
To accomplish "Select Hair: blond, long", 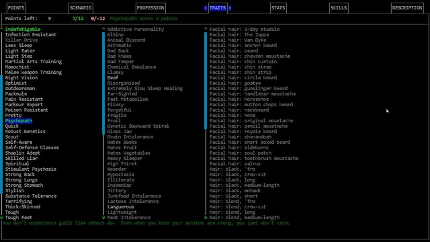I will (232, 212).
